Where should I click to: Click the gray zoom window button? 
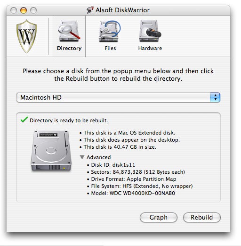[x=33, y=10]
